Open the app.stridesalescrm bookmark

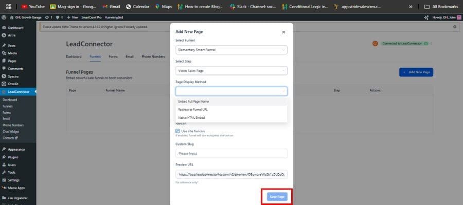point(358,7)
